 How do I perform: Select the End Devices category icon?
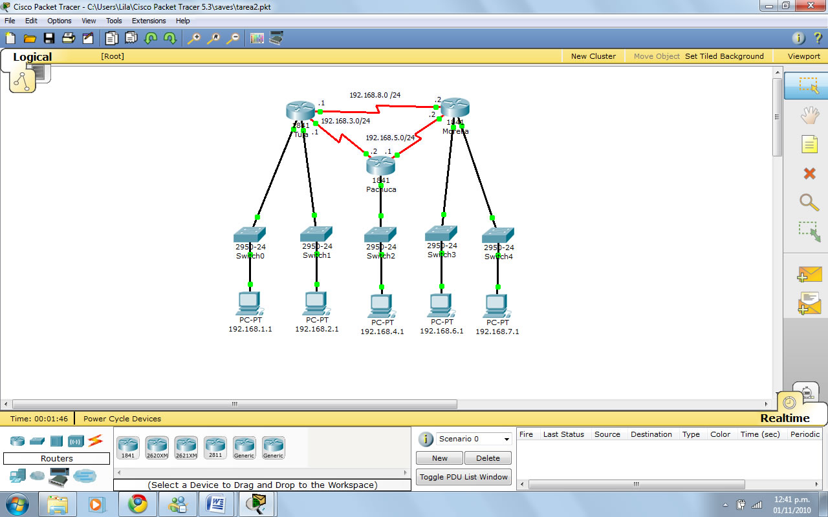pyautogui.click(x=17, y=476)
